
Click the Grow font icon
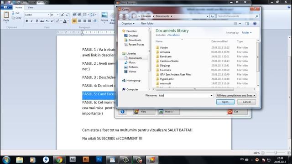(63, 15)
